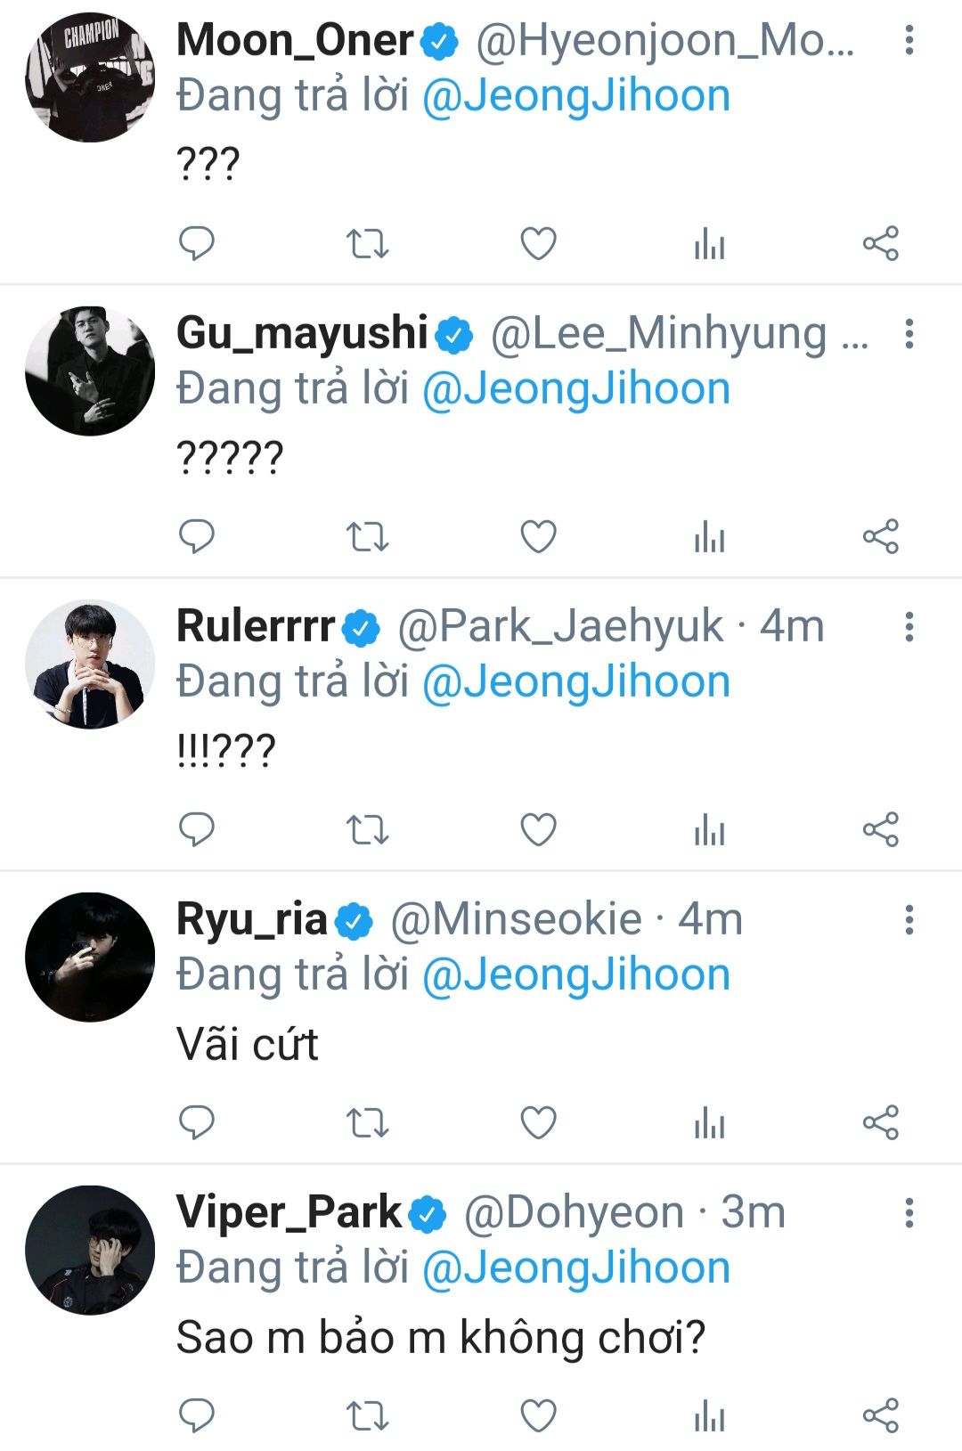Reply to Ryu_ria's tweet

(x=197, y=1122)
